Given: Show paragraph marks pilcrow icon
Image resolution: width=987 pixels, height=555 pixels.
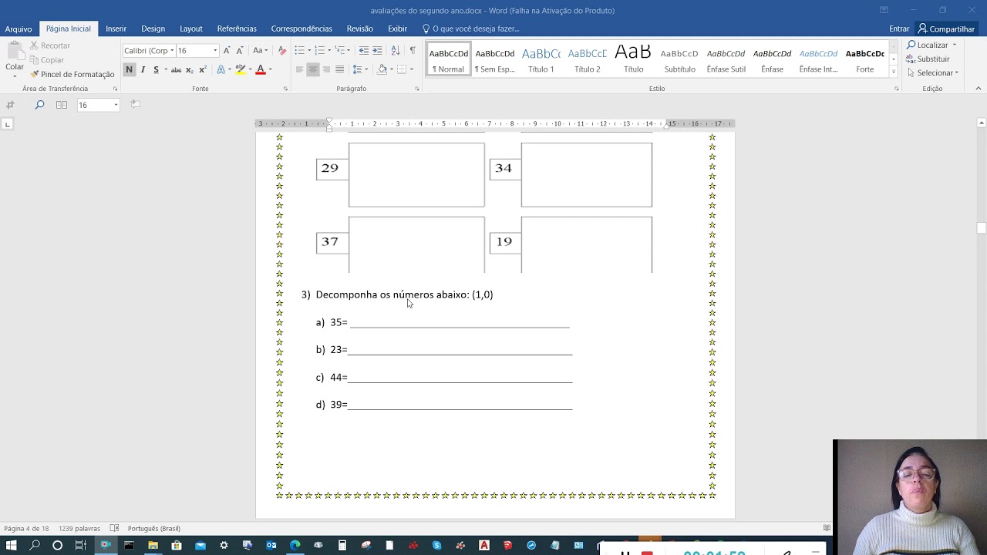Looking at the screenshot, I should pyautogui.click(x=413, y=50).
